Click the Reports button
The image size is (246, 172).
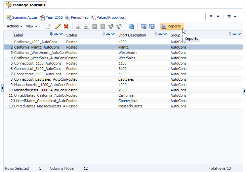pyautogui.click(x=172, y=26)
